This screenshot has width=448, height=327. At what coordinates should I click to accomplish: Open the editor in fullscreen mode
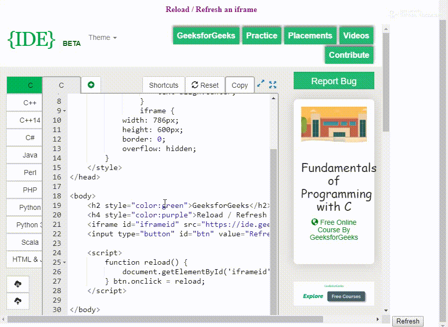point(272,85)
